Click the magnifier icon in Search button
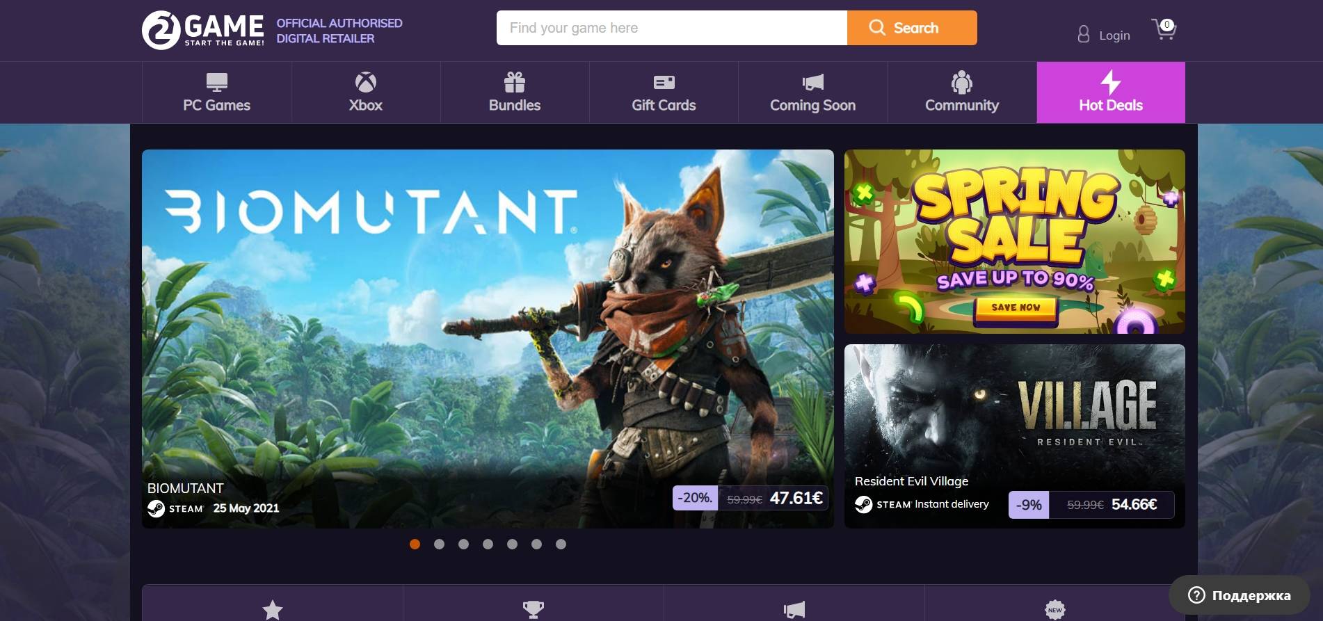This screenshot has width=1323, height=621. (x=877, y=28)
